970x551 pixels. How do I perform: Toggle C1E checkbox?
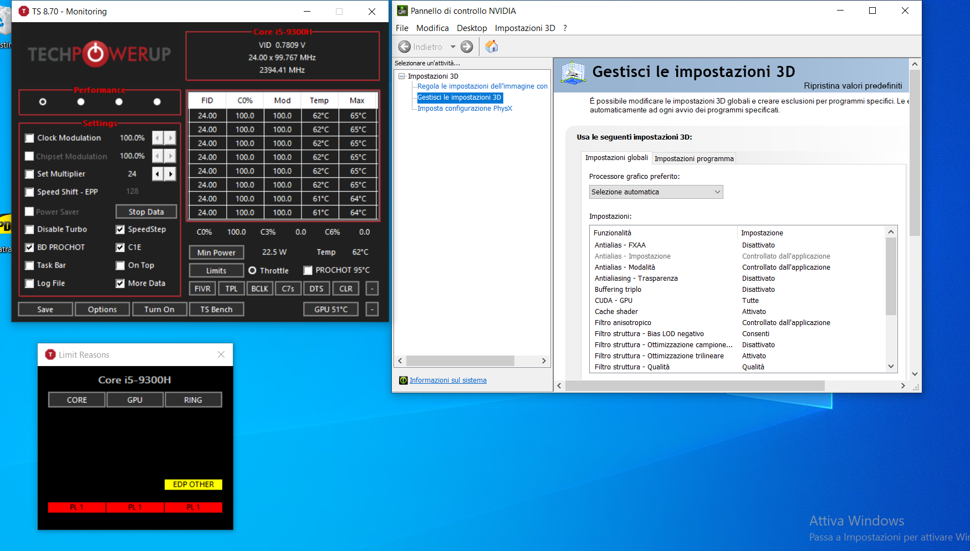click(x=120, y=248)
